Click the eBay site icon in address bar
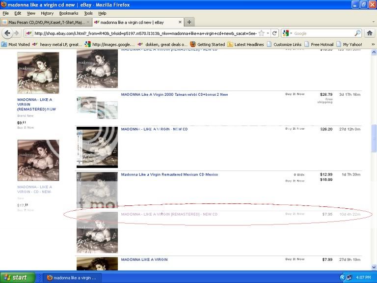The width and height of the screenshot is (377, 283). [29, 33]
